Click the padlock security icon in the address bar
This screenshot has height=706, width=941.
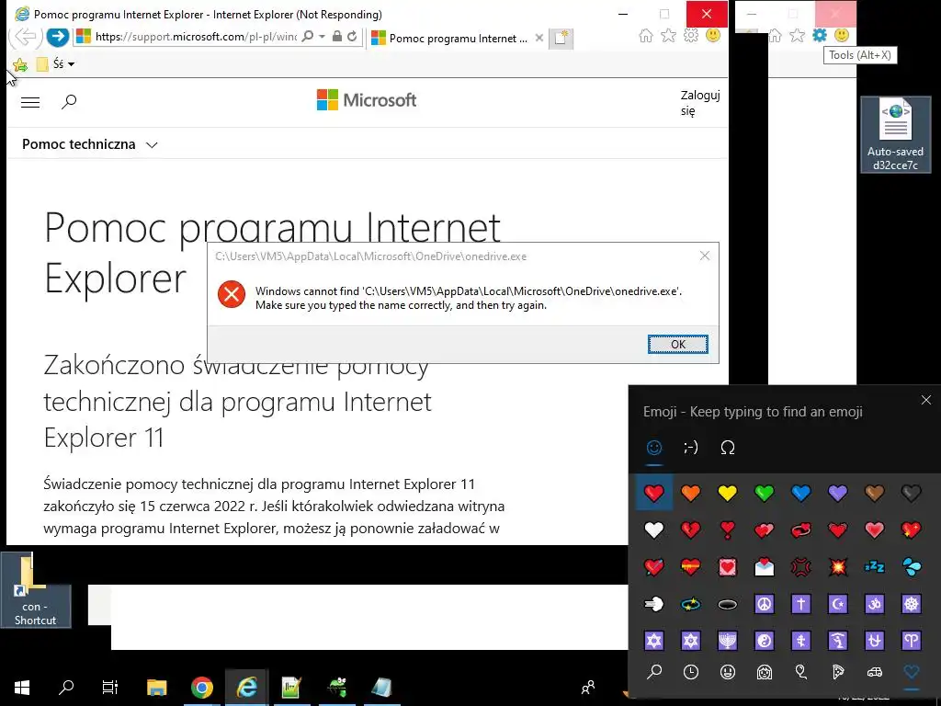pos(337,37)
